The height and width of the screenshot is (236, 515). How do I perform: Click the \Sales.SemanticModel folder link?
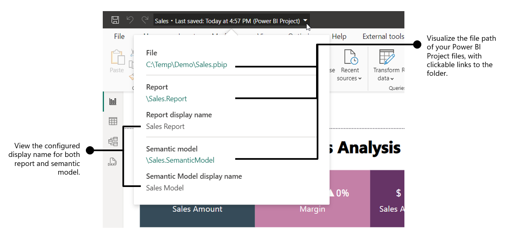click(x=180, y=160)
